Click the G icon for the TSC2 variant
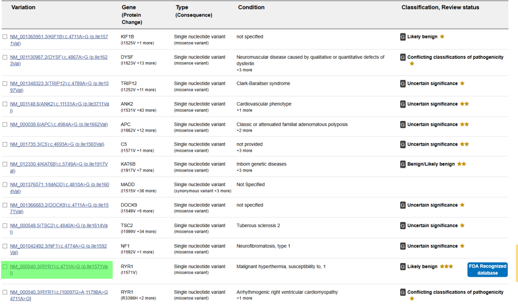 click(403, 226)
